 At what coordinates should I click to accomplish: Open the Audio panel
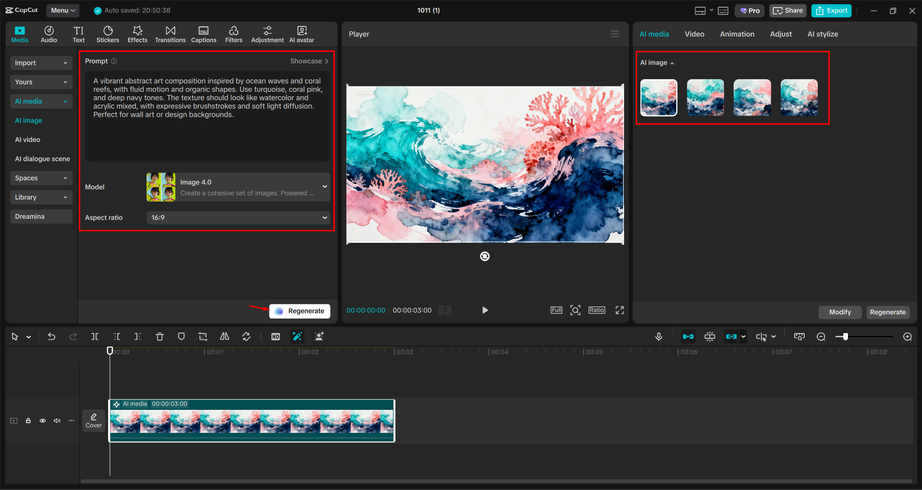(x=49, y=34)
